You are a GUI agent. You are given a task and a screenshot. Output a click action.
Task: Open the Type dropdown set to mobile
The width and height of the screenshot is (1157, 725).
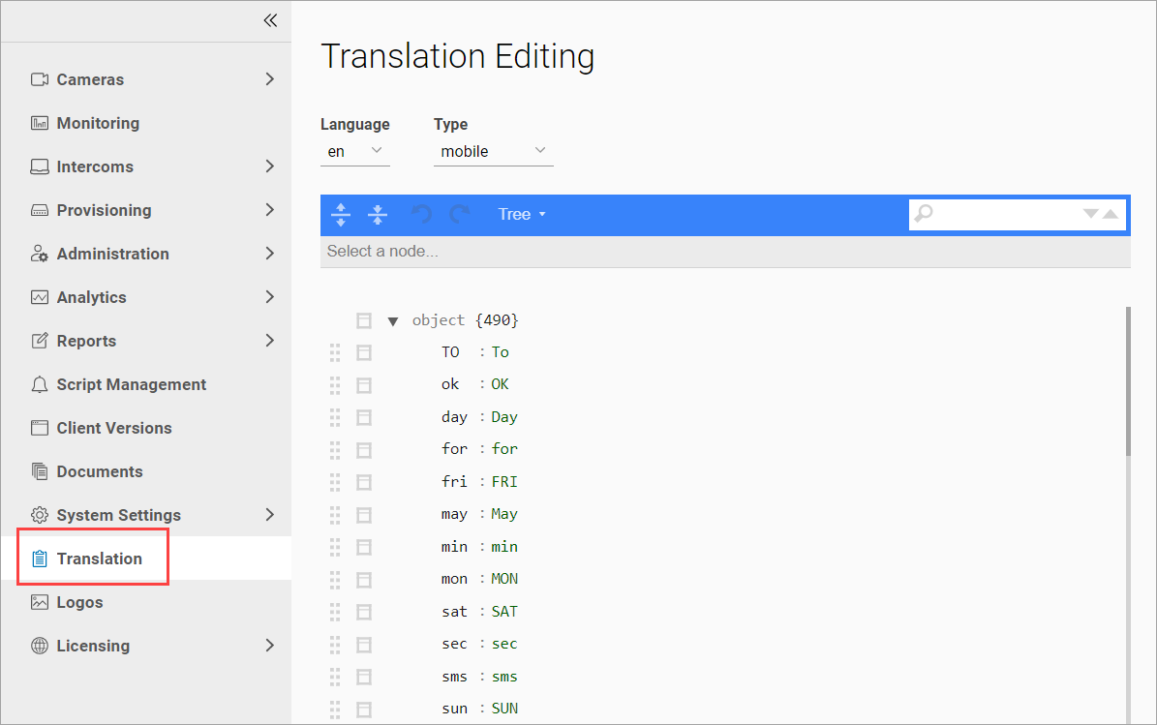[493, 151]
